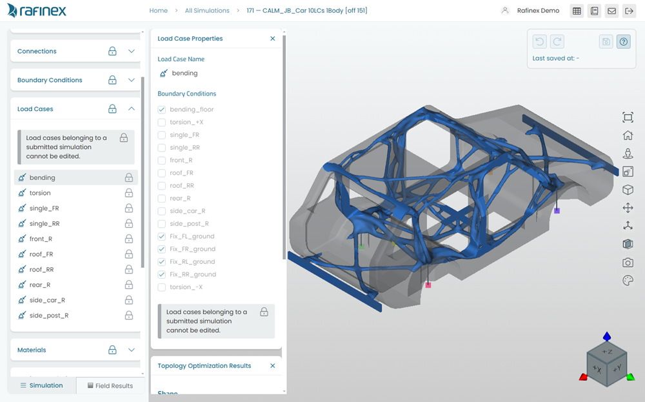Expand the Boundary Conditions section chevron
Screen dimensions: 645x402
pos(131,80)
